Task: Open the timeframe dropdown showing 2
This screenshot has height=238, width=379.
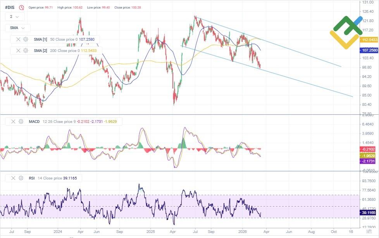Action: point(15,17)
